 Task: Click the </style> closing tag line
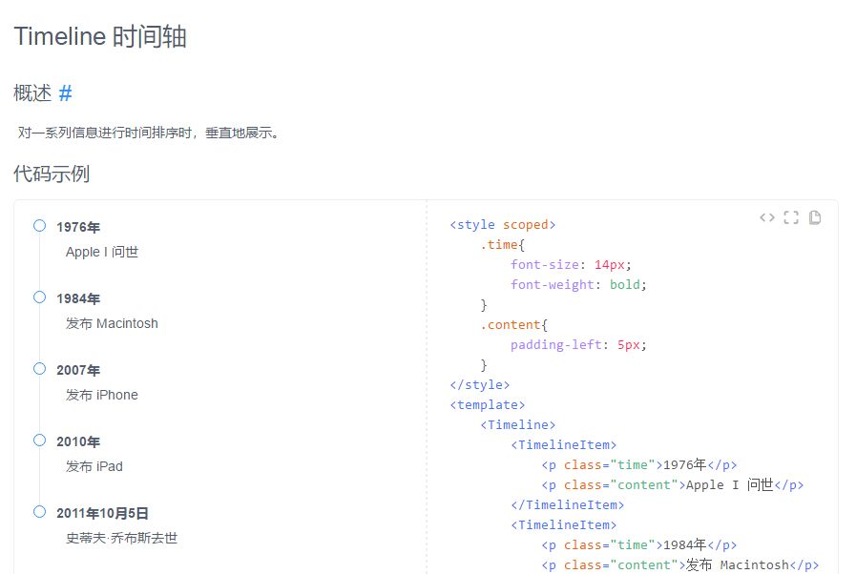(479, 384)
